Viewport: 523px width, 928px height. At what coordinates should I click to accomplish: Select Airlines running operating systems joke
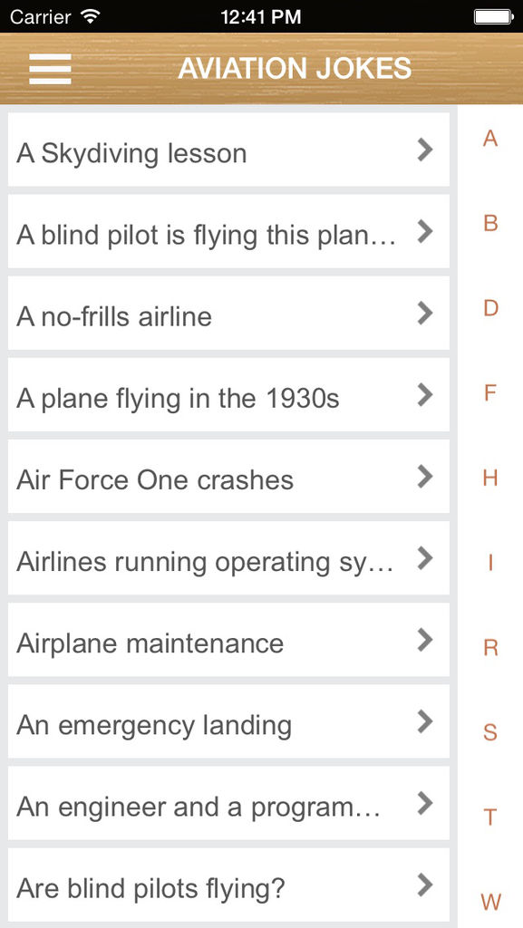pos(228,558)
